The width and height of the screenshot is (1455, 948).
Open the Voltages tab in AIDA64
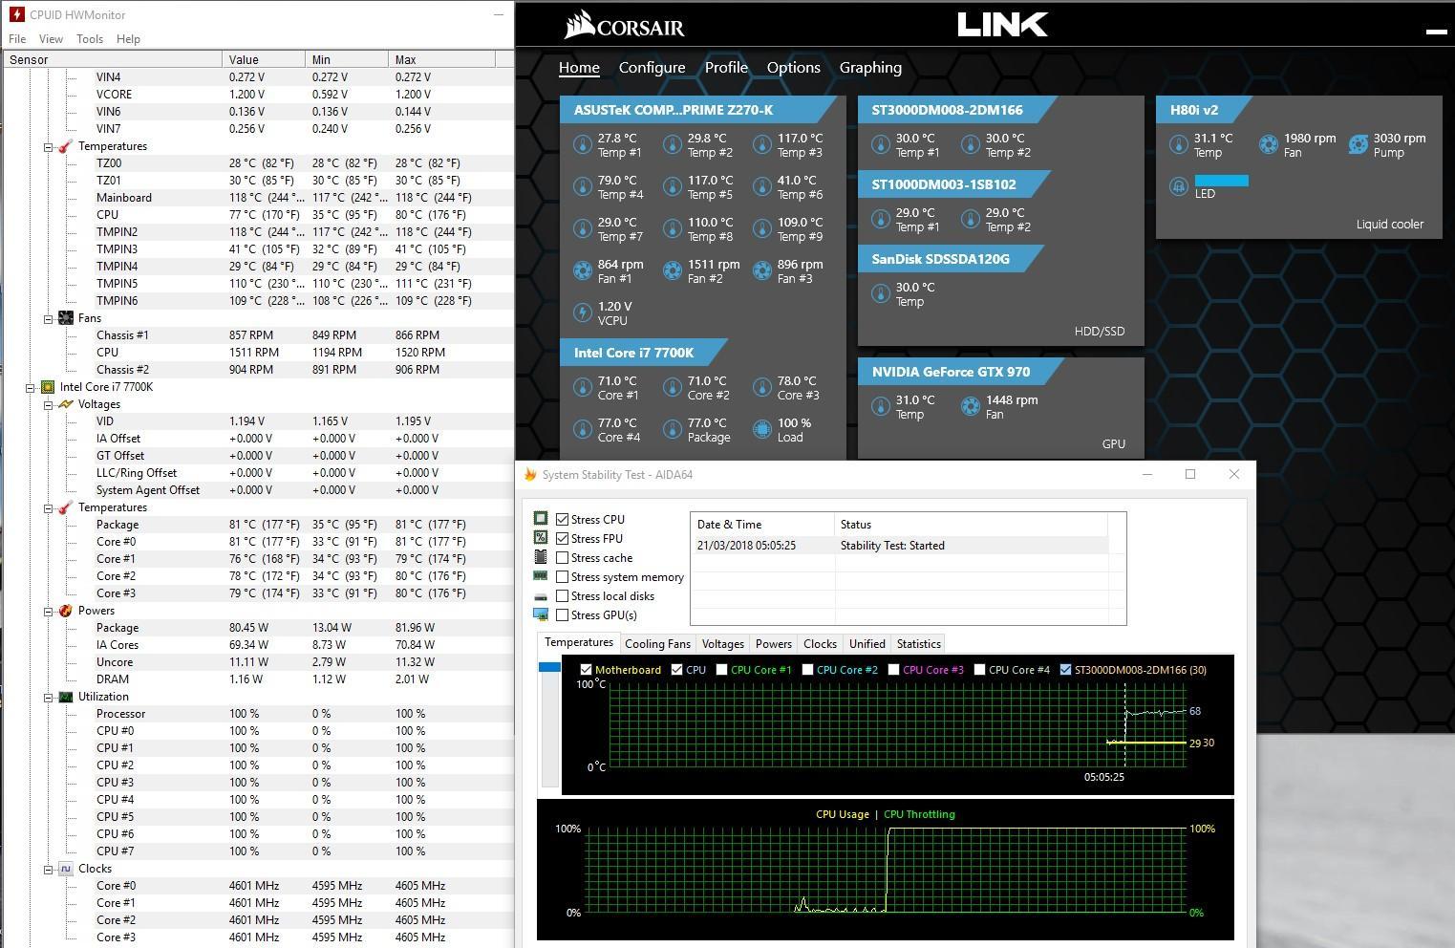tap(722, 644)
